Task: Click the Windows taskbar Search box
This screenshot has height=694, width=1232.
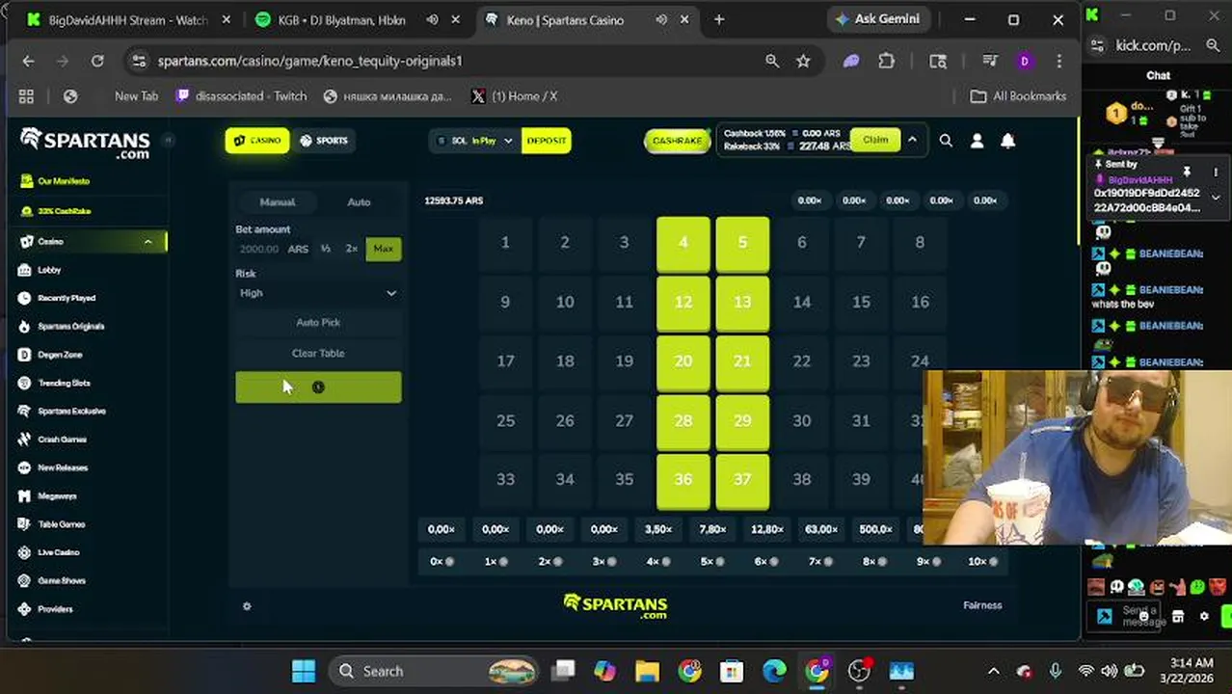Action: [434, 671]
